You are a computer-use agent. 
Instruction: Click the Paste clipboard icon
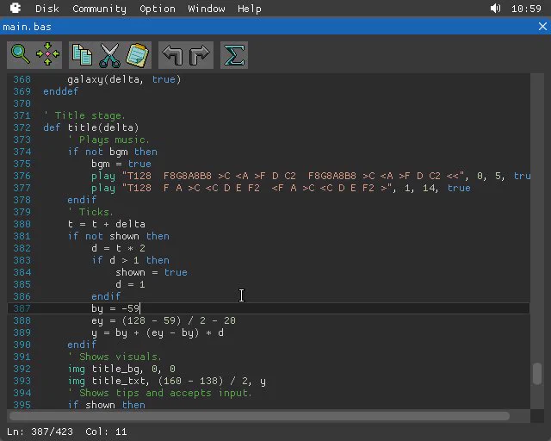(x=138, y=55)
